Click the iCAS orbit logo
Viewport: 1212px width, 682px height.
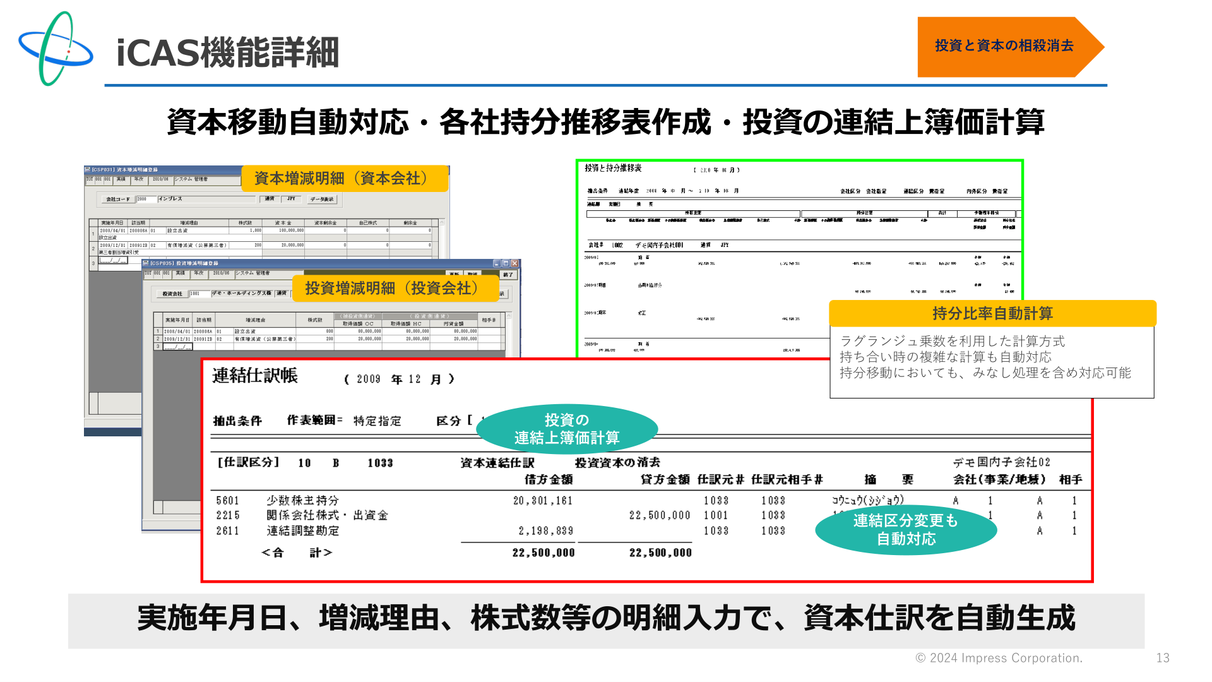point(56,49)
